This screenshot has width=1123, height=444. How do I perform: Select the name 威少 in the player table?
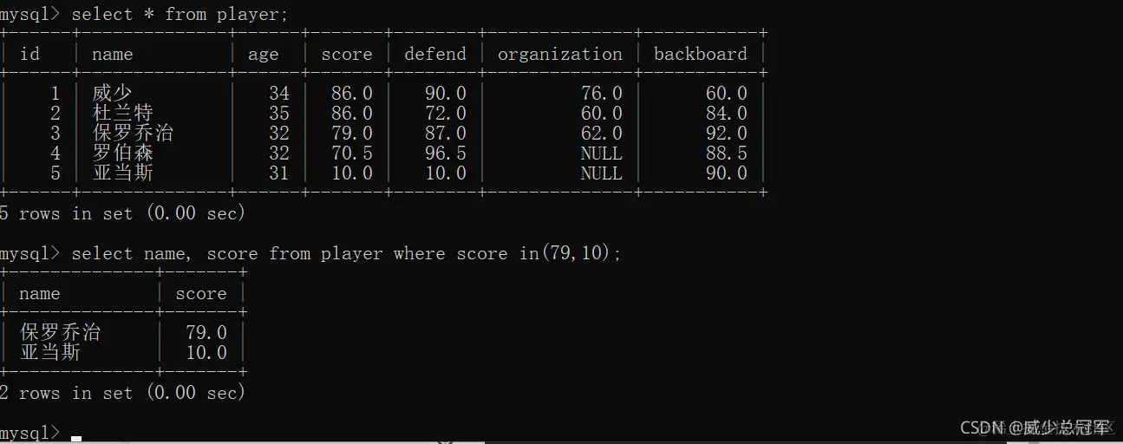(113, 93)
